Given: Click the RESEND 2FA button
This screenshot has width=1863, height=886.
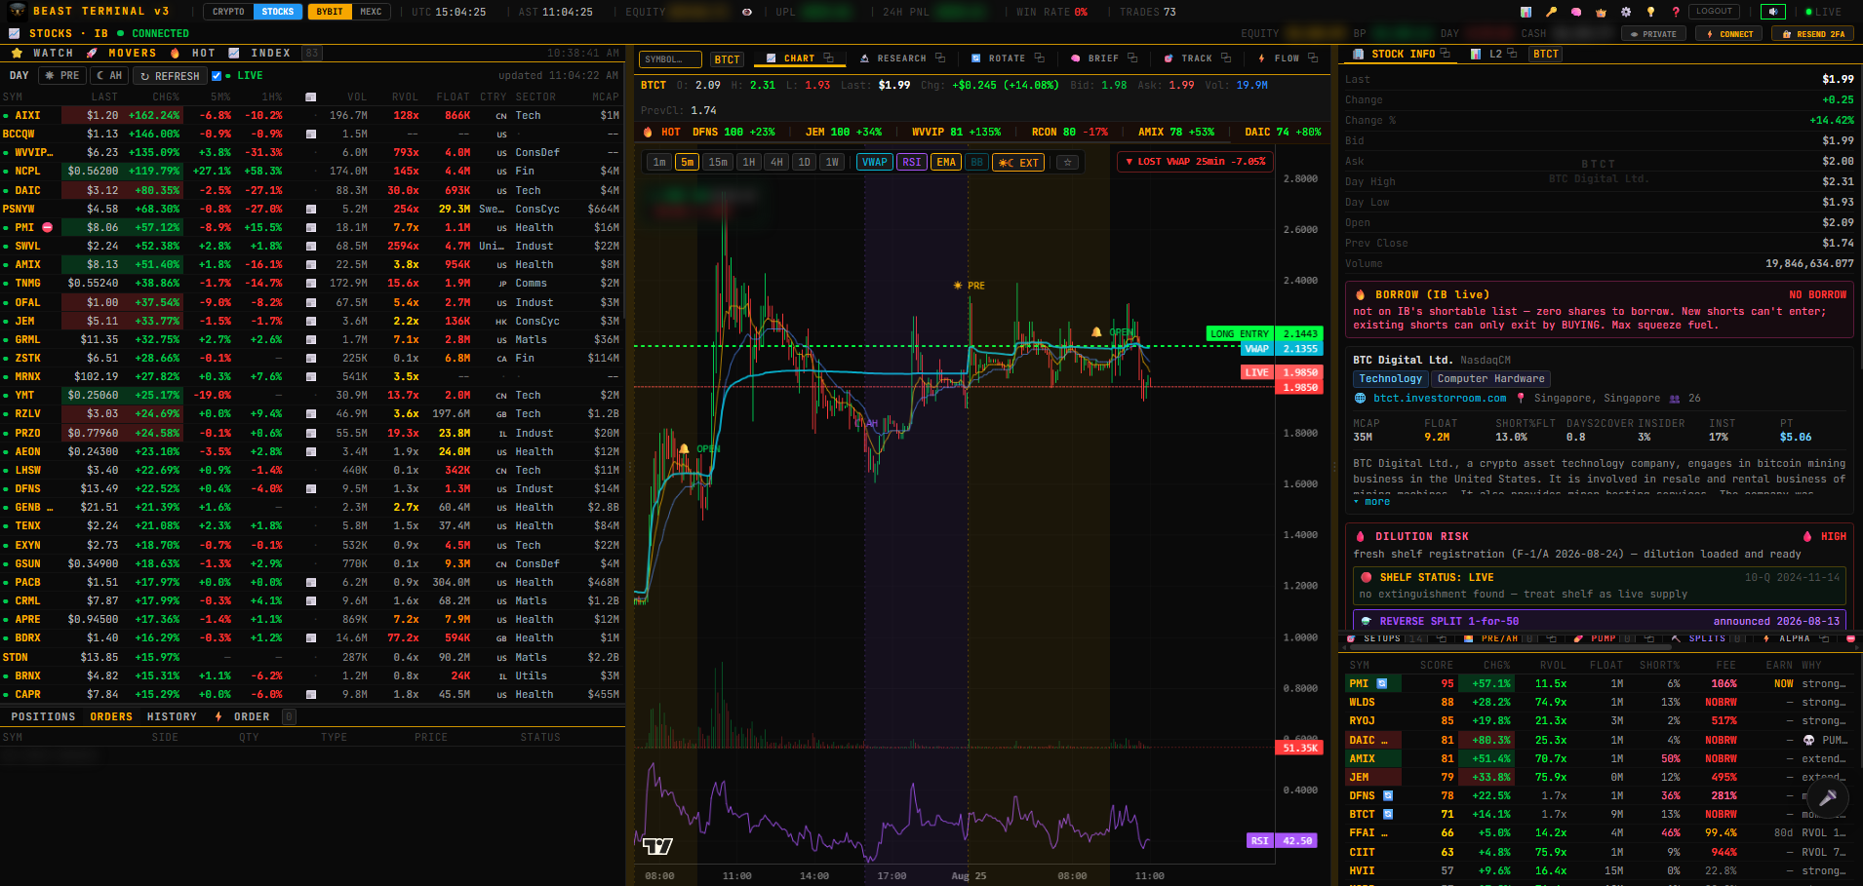Looking at the screenshot, I should [1812, 33].
